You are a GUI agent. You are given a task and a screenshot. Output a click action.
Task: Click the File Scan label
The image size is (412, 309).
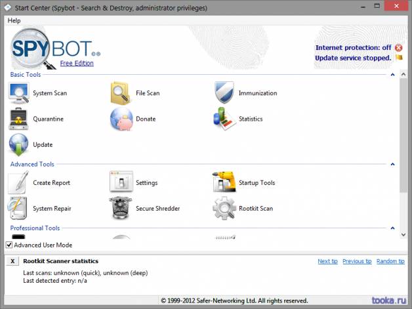[x=148, y=93]
